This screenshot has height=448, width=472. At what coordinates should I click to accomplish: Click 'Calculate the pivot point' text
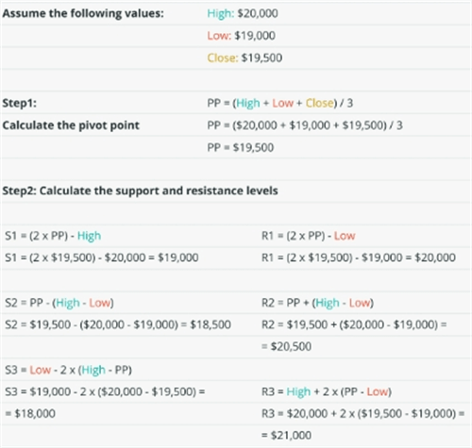click(71, 125)
